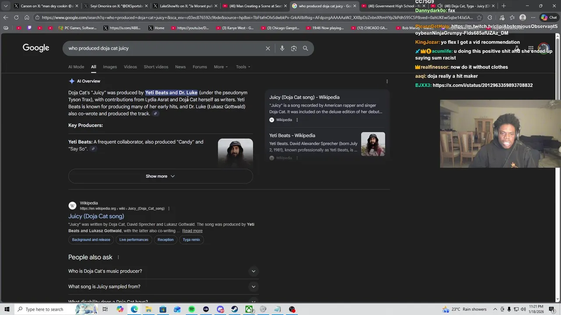Viewport: 561px width, 315px height.
Task: Switch to 'Government High School' browser tab
Action: click(394, 6)
